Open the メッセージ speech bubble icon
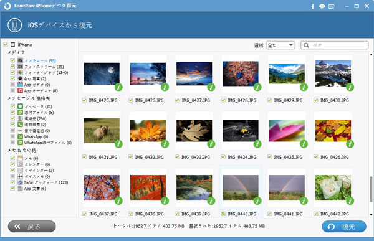The width and height of the screenshot is (374, 241). click(x=21, y=106)
